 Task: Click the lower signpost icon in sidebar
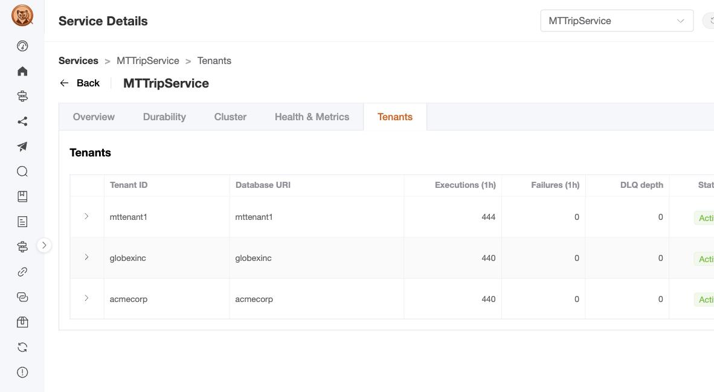click(22, 247)
